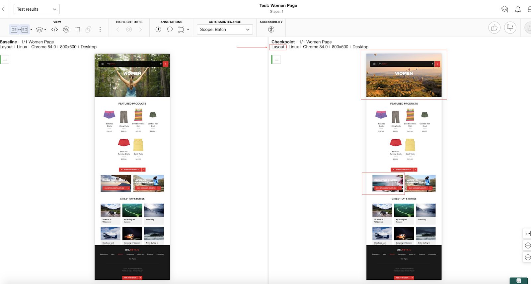Screen dimensions: 531x284
Task: Open the notifications bell
Action: point(517,9)
